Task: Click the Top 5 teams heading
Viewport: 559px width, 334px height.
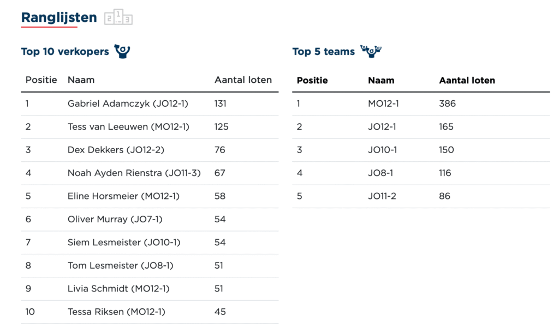Action: click(324, 52)
